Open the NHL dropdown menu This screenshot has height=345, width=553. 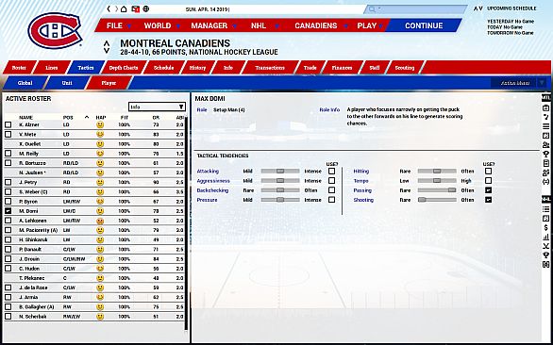click(x=265, y=25)
